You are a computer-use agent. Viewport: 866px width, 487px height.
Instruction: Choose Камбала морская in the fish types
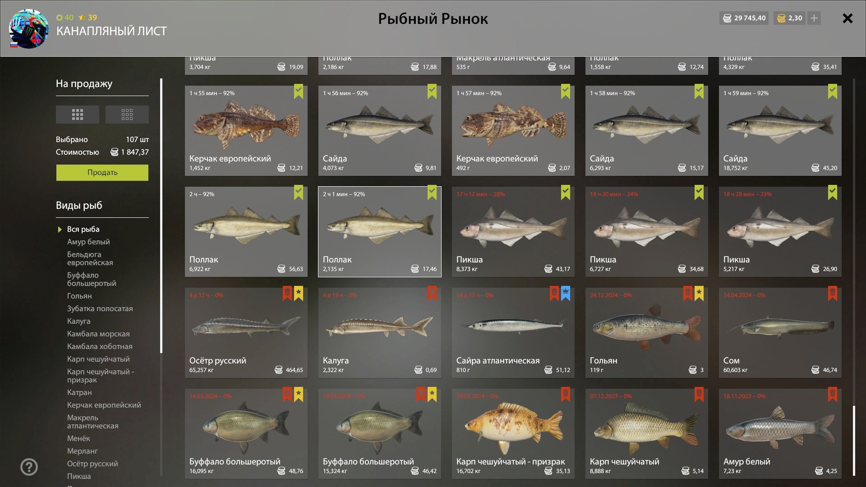(x=98, y=334)
